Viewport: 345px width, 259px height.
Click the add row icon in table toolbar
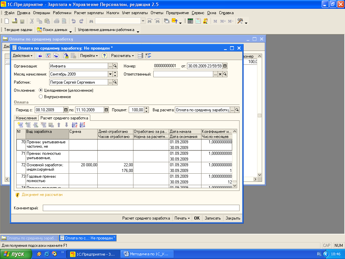[21, 125]
